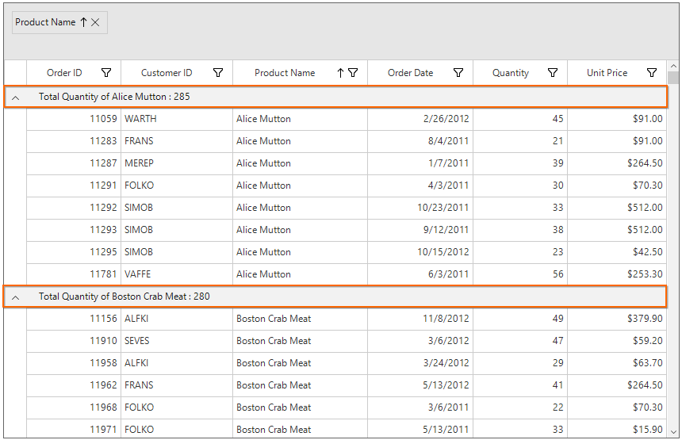Select Order ID cell 11962

74,385
